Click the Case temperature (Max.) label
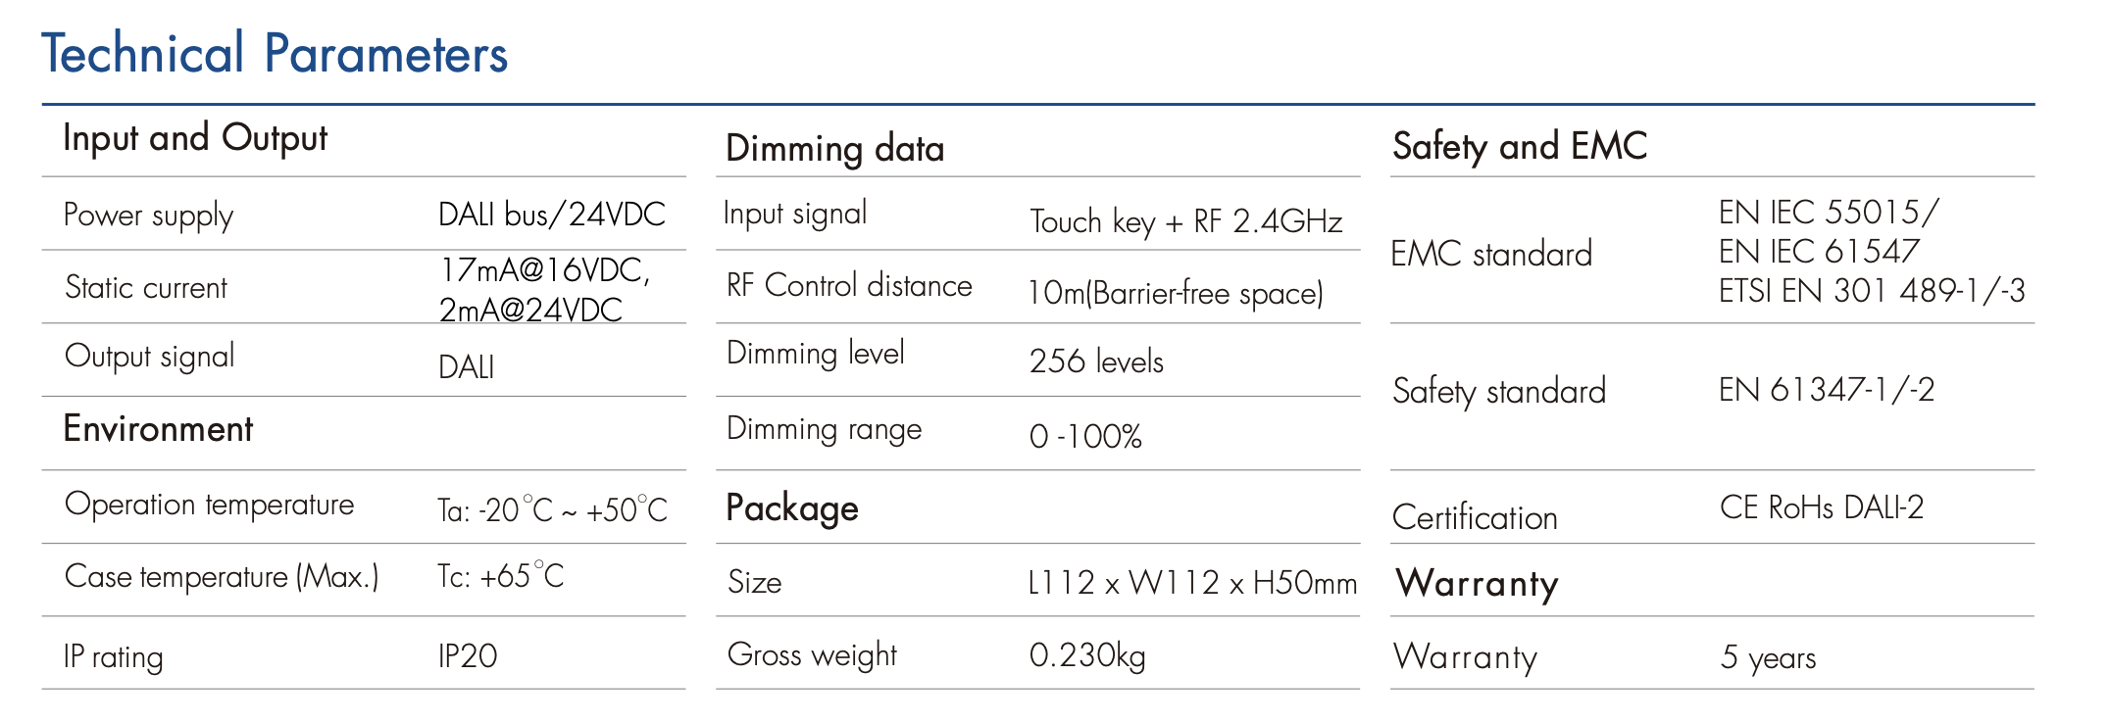The width and height of the screenshot is (2110, 723). click(222, 577)
